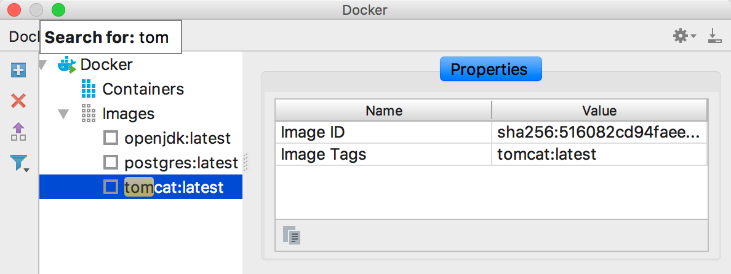Screen dimensions: 731x274
Task: Click the red X delete icon
Action: 18,101
